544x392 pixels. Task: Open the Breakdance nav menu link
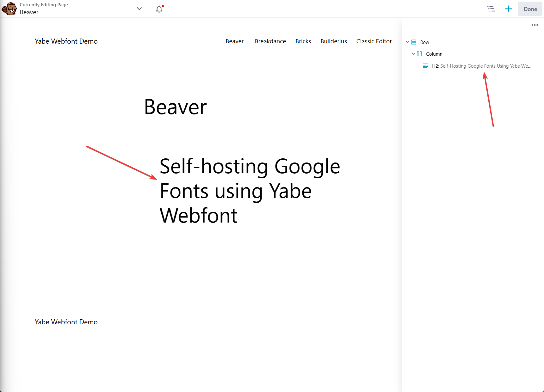pyautogui.click(x=270, y=41)
